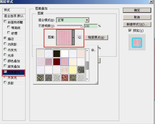155x124 pixels.
Task: Pick the black textured pattern swatch
Action: pos(57,54)
